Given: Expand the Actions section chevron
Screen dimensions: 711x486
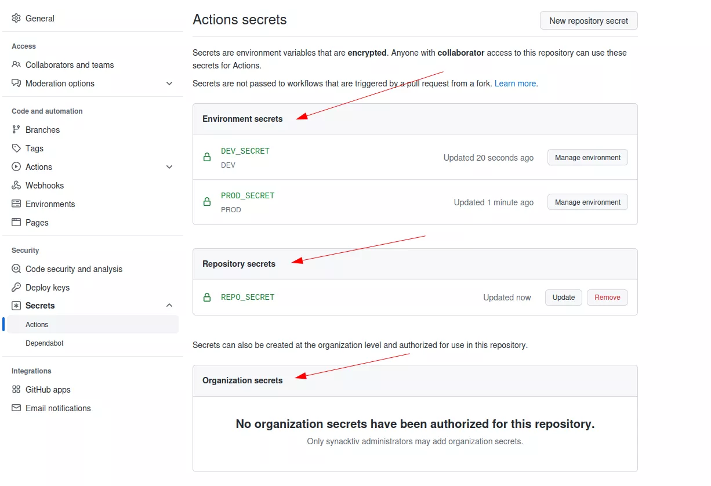Looking at the screenshot, I should tap(169, 167).
